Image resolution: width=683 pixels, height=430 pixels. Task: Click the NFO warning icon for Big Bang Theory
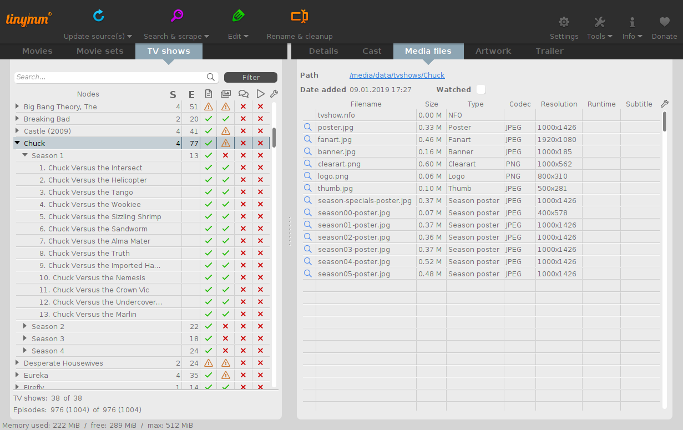[209, 107]
